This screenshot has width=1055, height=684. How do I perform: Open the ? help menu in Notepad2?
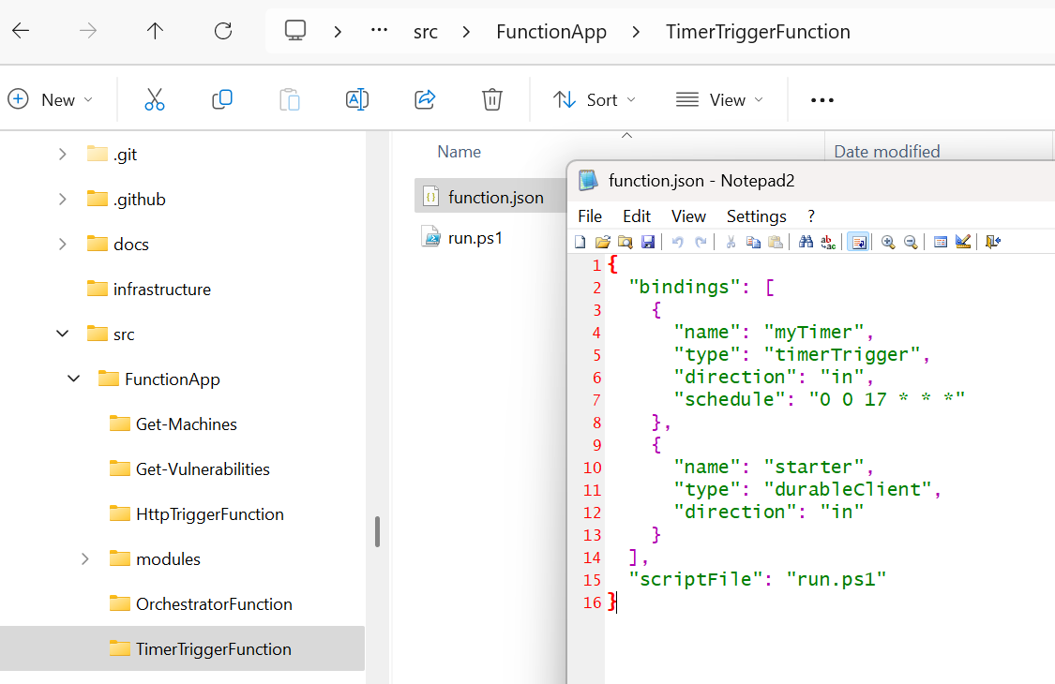tap(811, 216)
